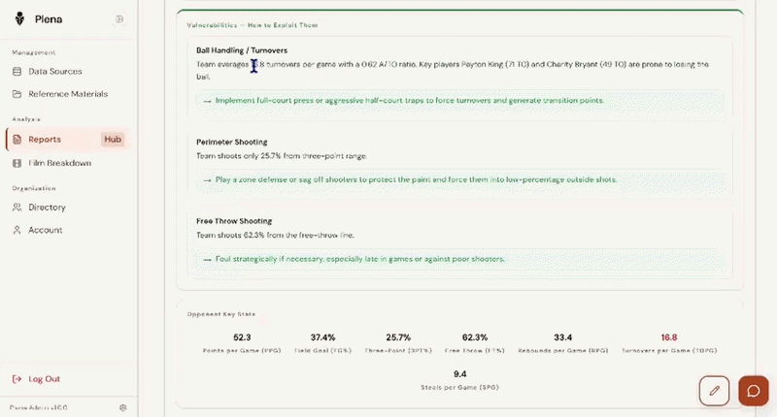This screenshot has height=417, width=777.
Task: Go to Film Breakdown menu item
Action: tap(60, 163)
